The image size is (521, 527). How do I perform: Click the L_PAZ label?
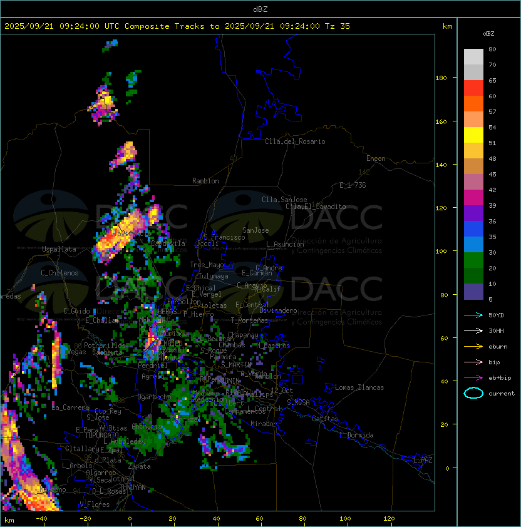[423, 460]
